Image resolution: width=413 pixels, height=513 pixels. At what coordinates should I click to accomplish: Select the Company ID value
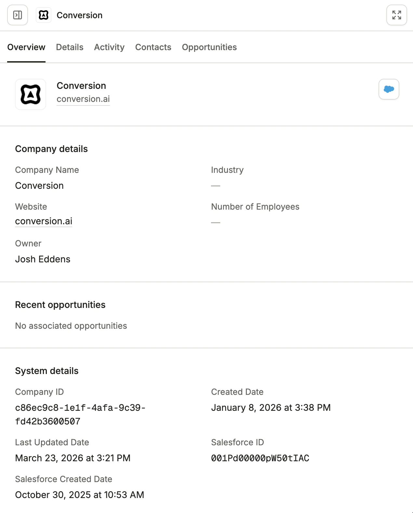80,414
